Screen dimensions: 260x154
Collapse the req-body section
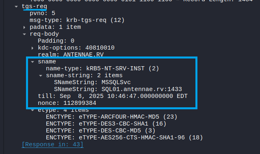(24, 34)
